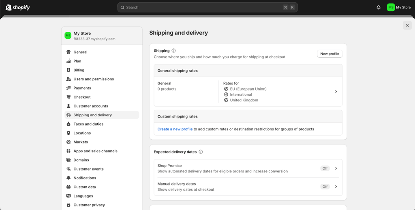Click the Off badge for Manual delivery dates
The image size is (415, 210).
coord(325,187)
